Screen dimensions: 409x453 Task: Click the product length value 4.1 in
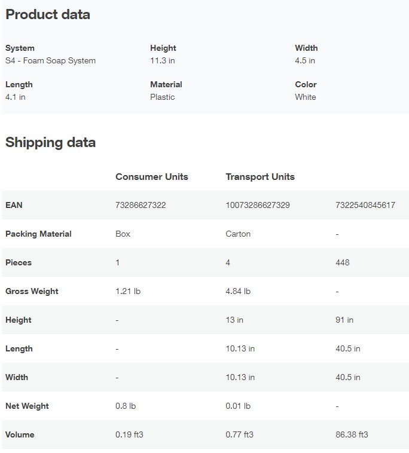pyautogui.click(x=16, y=97)
